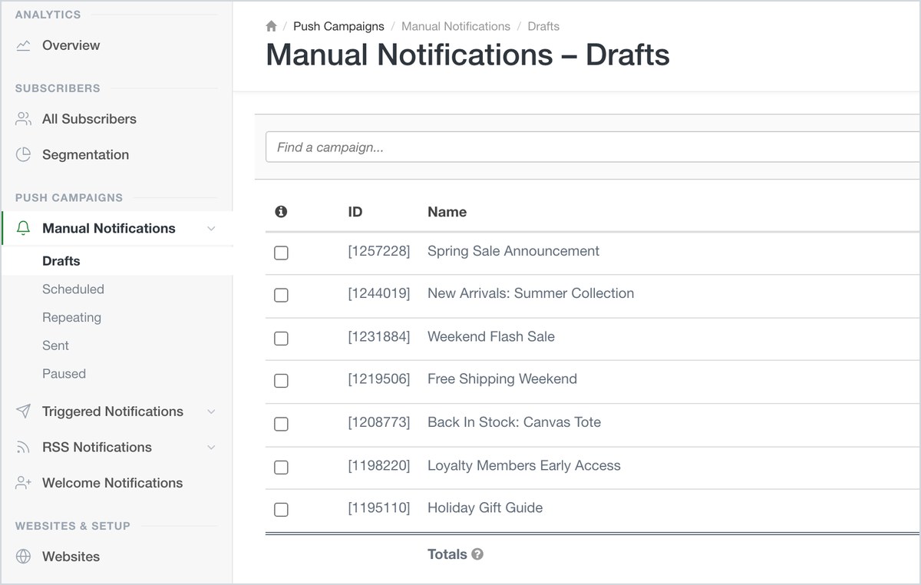Click the Totals label
Screen dimensions: 921x585
pos(447,554)
